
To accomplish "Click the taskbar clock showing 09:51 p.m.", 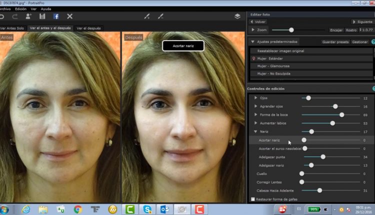I will (x=363, y=209).
